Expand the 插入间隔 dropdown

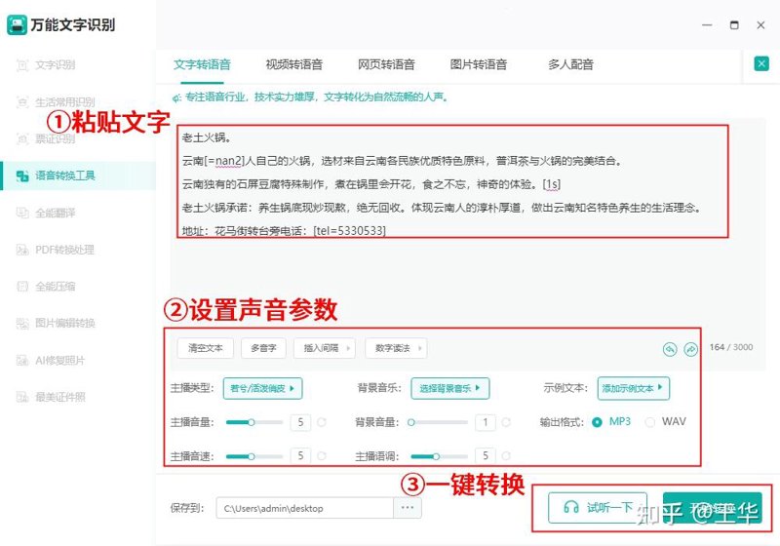pos(325,348)
